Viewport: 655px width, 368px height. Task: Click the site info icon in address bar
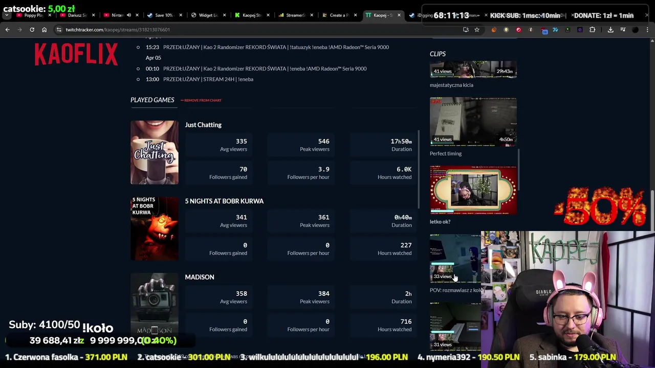click(x=59, y=30)
